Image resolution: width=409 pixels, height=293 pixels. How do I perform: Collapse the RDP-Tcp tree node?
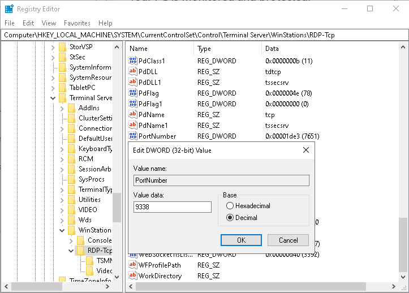(x=71, y=251)
